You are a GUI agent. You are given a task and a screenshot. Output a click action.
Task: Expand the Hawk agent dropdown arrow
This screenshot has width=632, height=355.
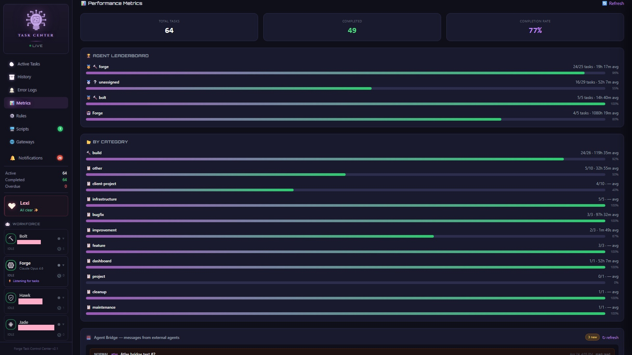[63, 298]
